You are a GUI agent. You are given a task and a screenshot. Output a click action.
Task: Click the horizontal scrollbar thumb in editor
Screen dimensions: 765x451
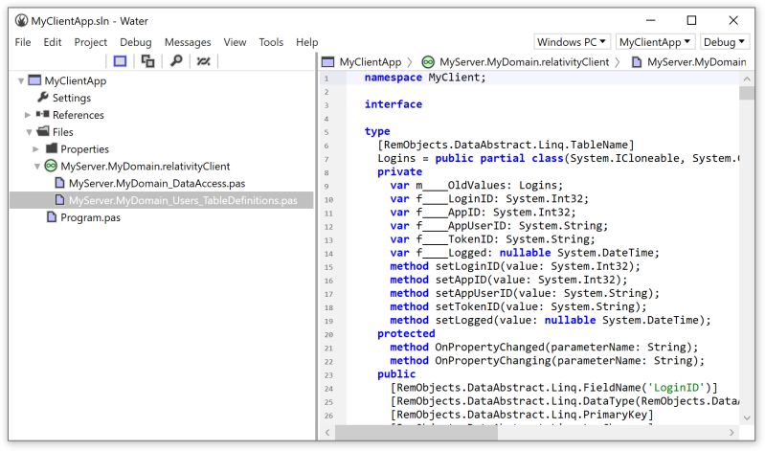416,432
